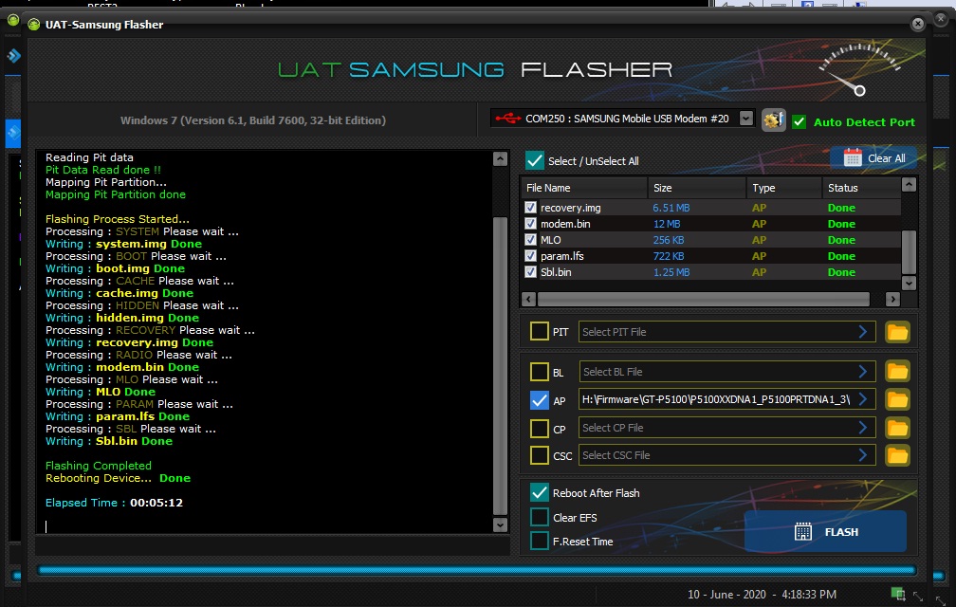The width and height of the screenshot is (956, 607).
Task: Sort file list by Size column header
Action: coord(697,188)
